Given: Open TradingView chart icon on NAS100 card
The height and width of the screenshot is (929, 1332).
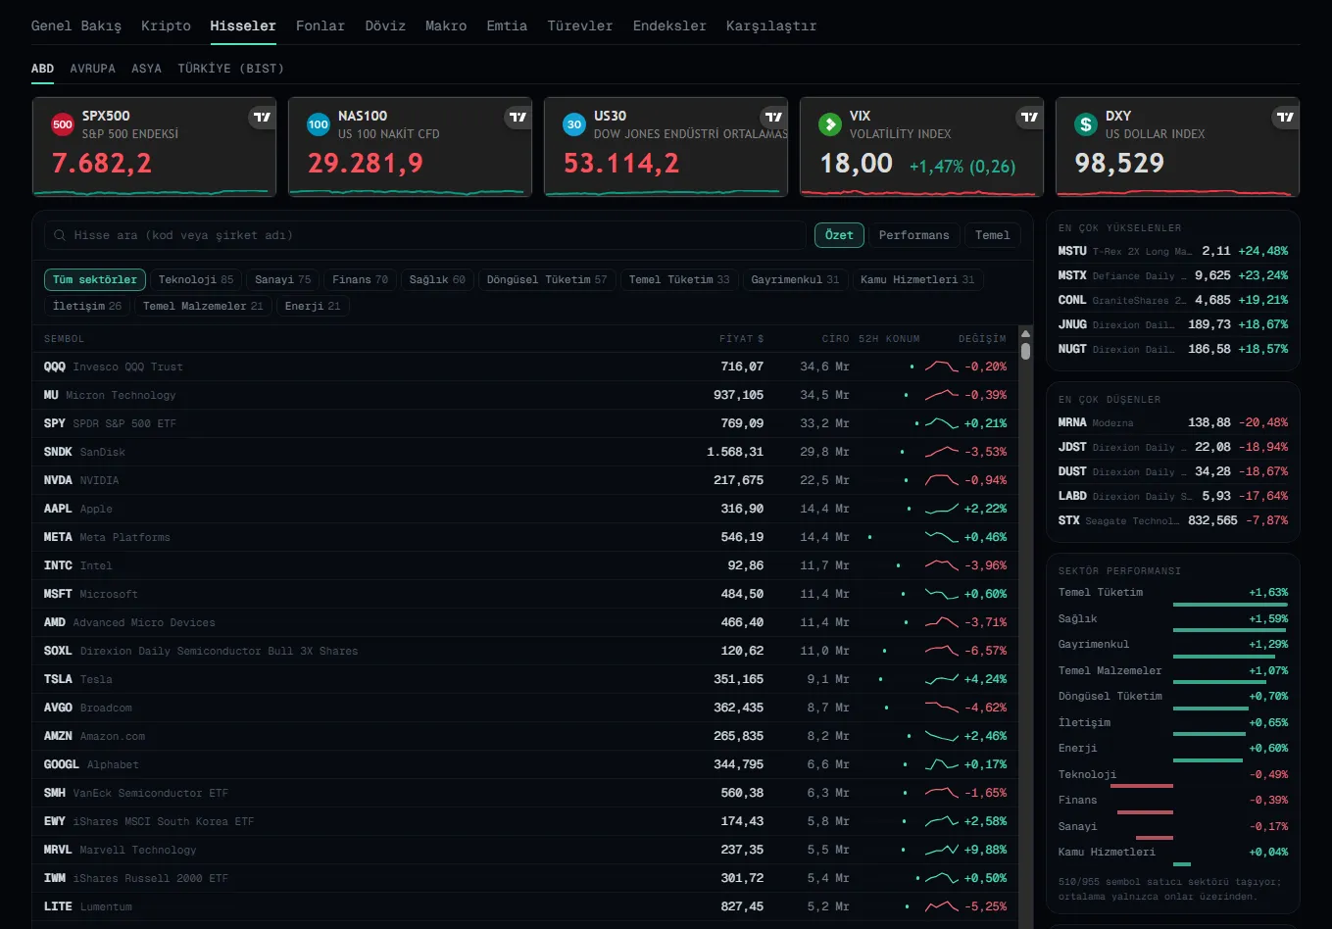Looking at the screenshot, I should (x=518, y=118).
